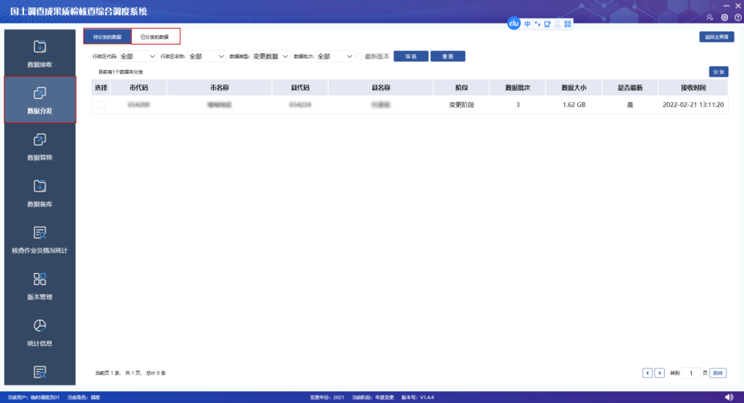
Task: Toggle Chinese input mode '中' in IME bar
Action: (527, 23)
